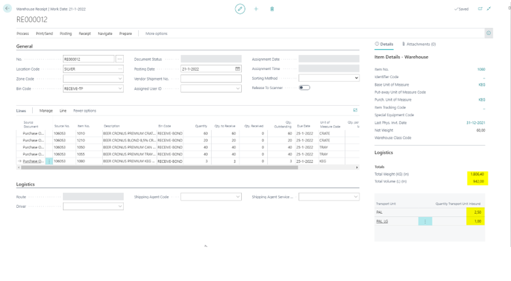Click the pencil edit icon
This screenshot has width=511, height=281.
pyautogui.click(x=240, y=9)
